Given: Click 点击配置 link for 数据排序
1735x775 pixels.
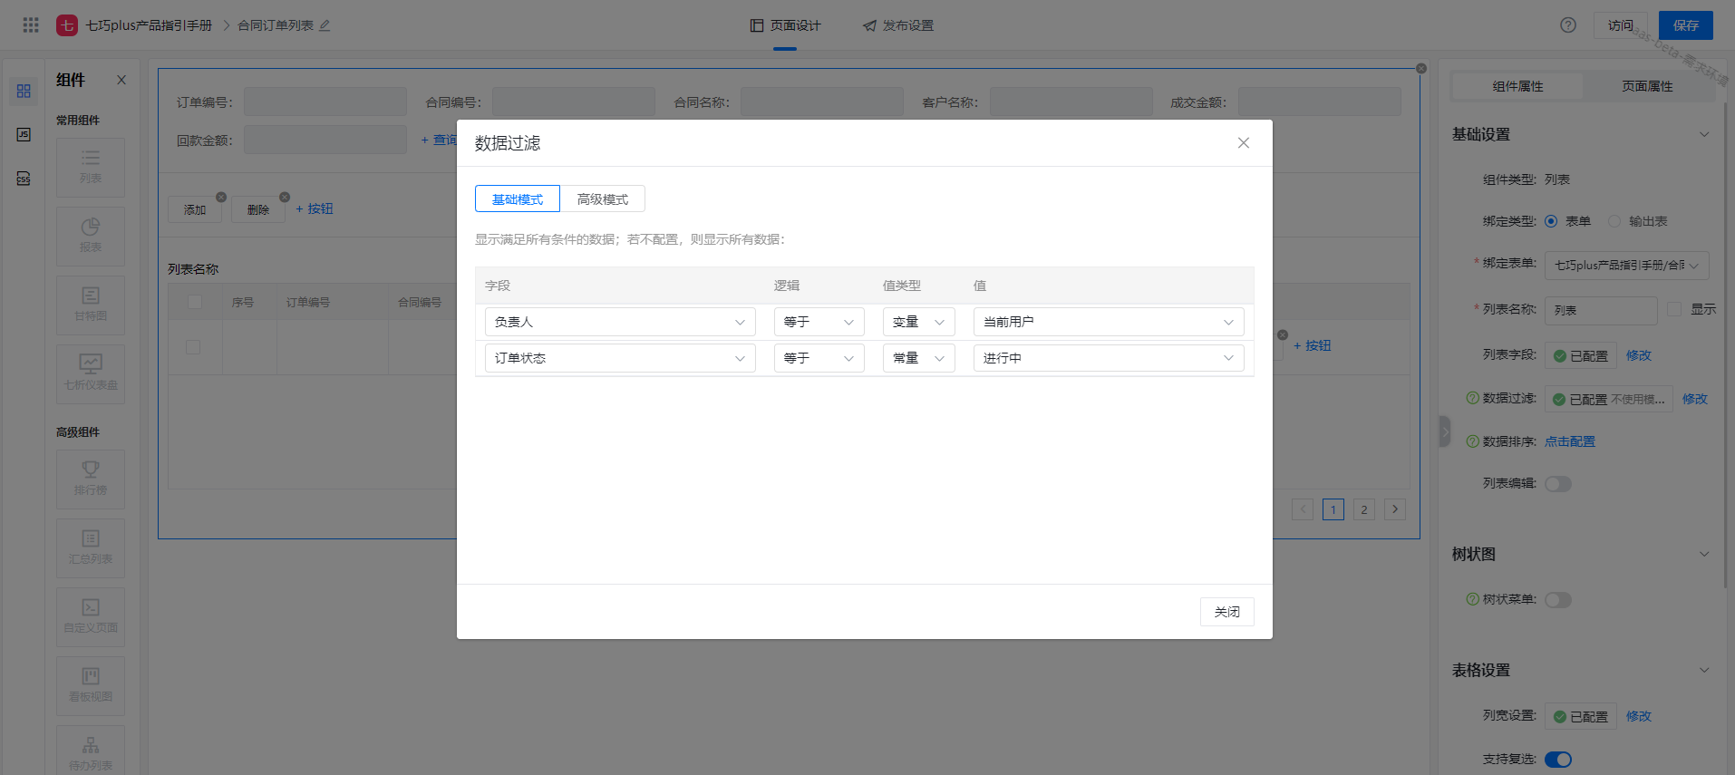Looking at the screenshot, I should point(1569,441).
